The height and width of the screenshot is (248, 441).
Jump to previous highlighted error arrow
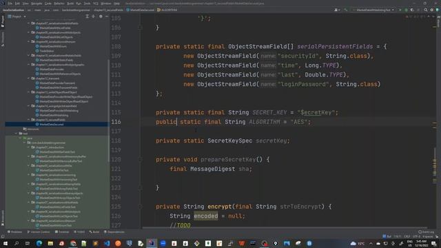(429, 17)
